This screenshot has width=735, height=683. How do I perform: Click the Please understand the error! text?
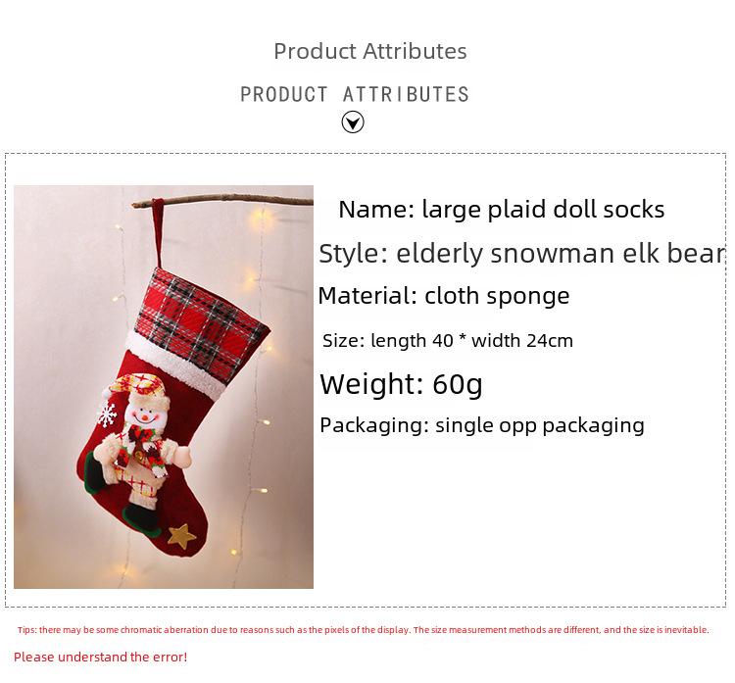pyautogui.click(x=100, y=657)
